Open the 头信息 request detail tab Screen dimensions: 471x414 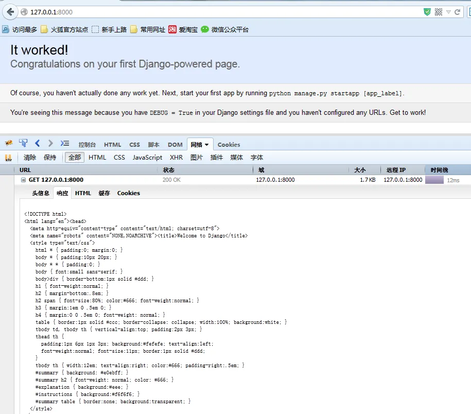(x=41, y=193)
